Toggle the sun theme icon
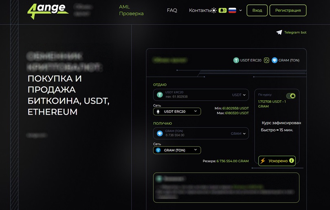 tap(214, 10)
